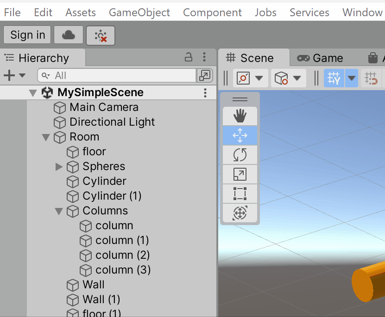The height and width of the screenshot is (317, 385).
Task: Select the combined Transform tool
Action: (240, 213)
